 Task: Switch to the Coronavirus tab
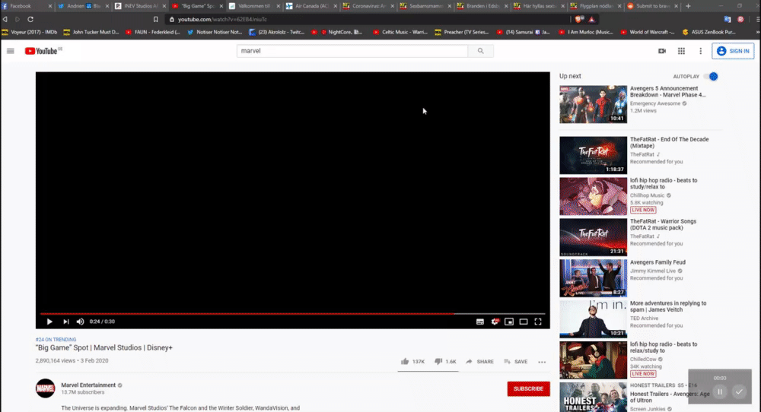click(368, 6)
